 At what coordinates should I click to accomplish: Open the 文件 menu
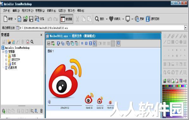click(7, 11)
